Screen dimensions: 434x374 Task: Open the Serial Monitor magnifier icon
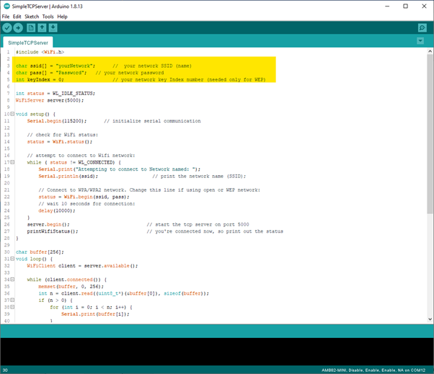coord(422,27)
